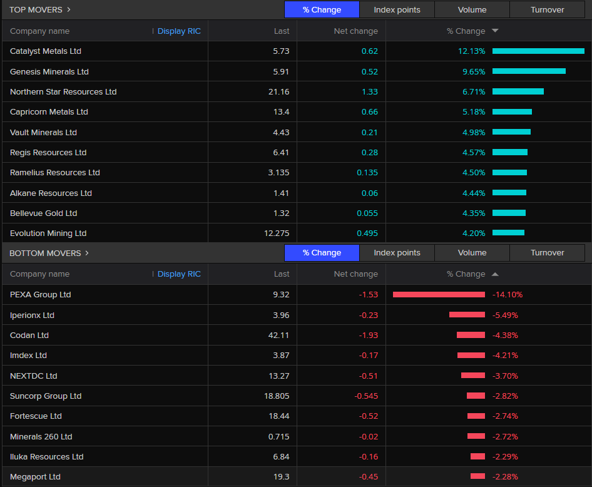Screen dimensions: 592x487
Task: Open Capricorn Metals Ltd row
Action: (297, 112)
